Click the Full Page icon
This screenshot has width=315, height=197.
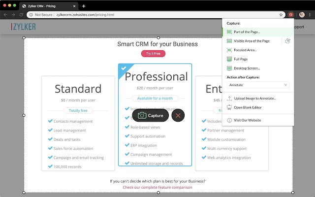229,59
